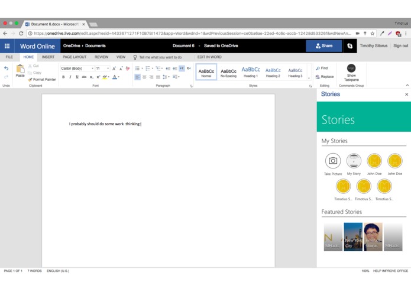411x292 pixels.
Task: Click the Multilevel list icon
Action: click(158, 69)
